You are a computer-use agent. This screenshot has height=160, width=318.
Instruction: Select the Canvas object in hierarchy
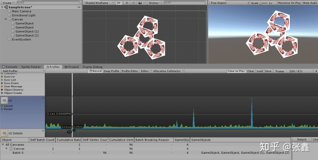(x=17, y=19)
